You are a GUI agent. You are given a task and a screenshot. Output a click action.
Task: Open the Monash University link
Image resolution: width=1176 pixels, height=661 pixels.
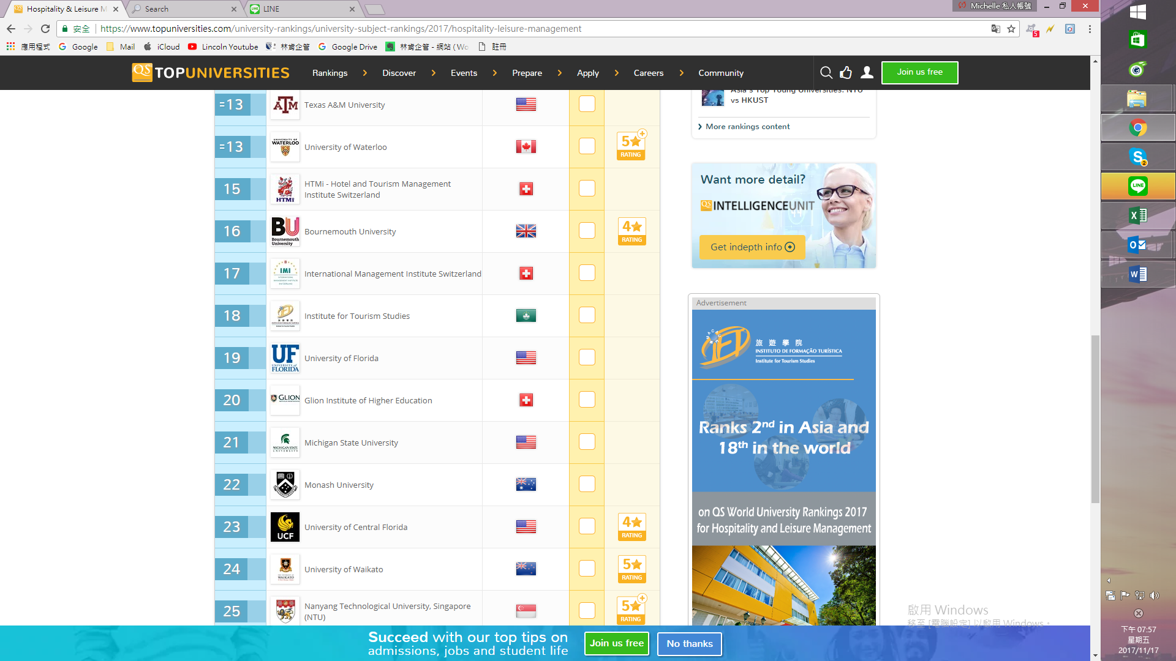coord(339,485)
